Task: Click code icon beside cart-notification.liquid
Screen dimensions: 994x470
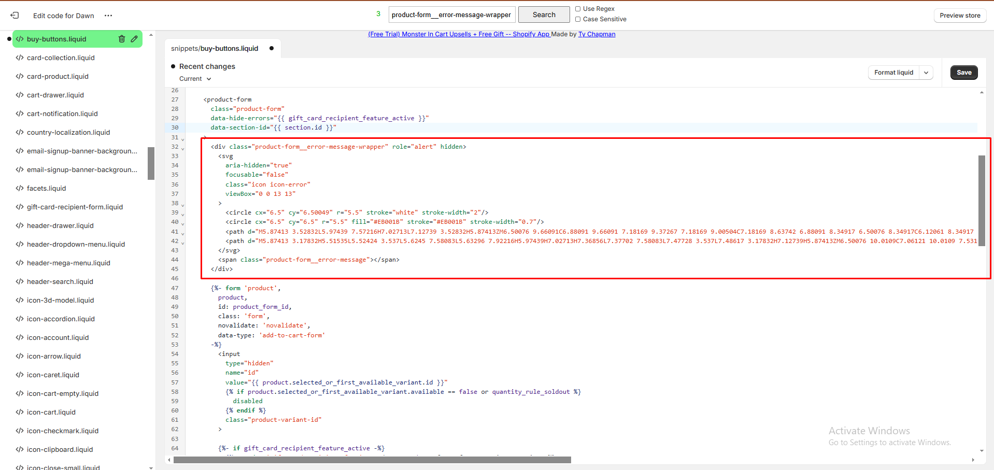Action: click(20, 113)
